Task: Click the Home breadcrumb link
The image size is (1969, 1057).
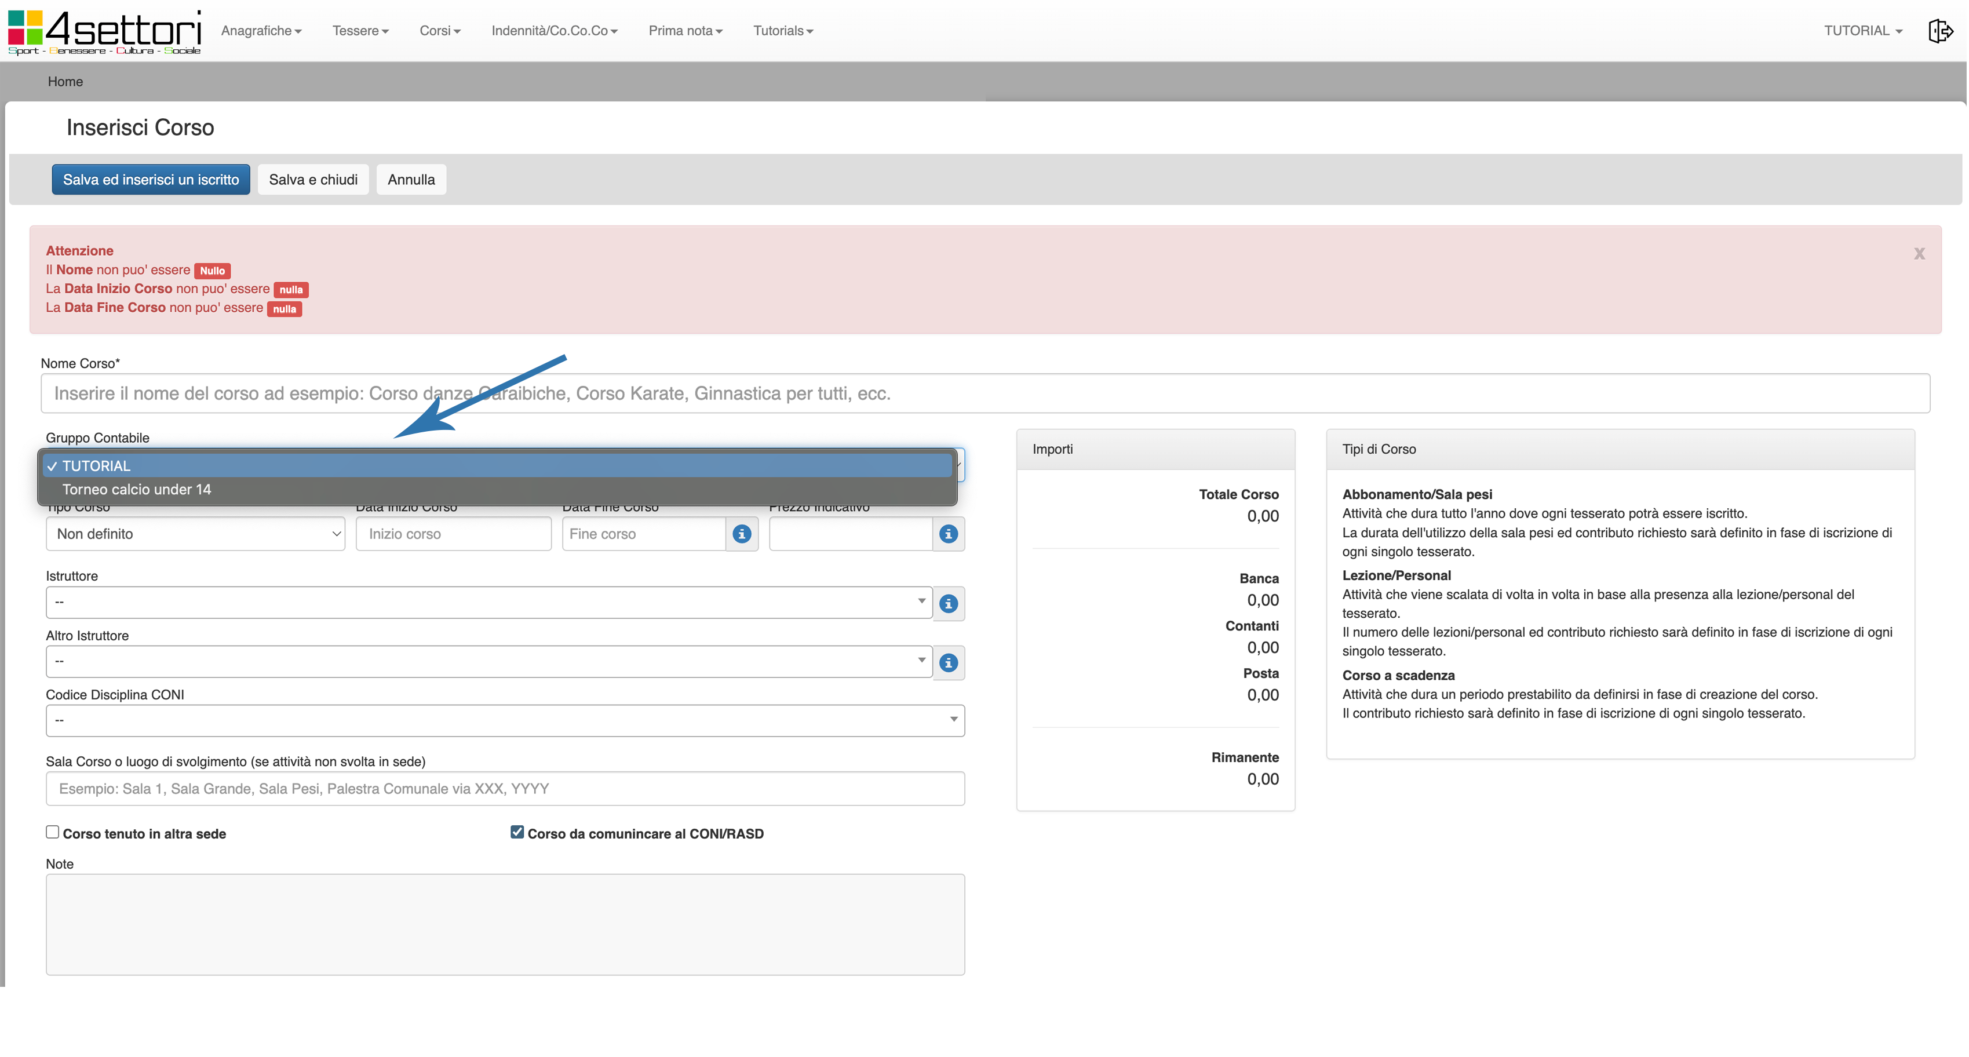Action: coord(65,82)
